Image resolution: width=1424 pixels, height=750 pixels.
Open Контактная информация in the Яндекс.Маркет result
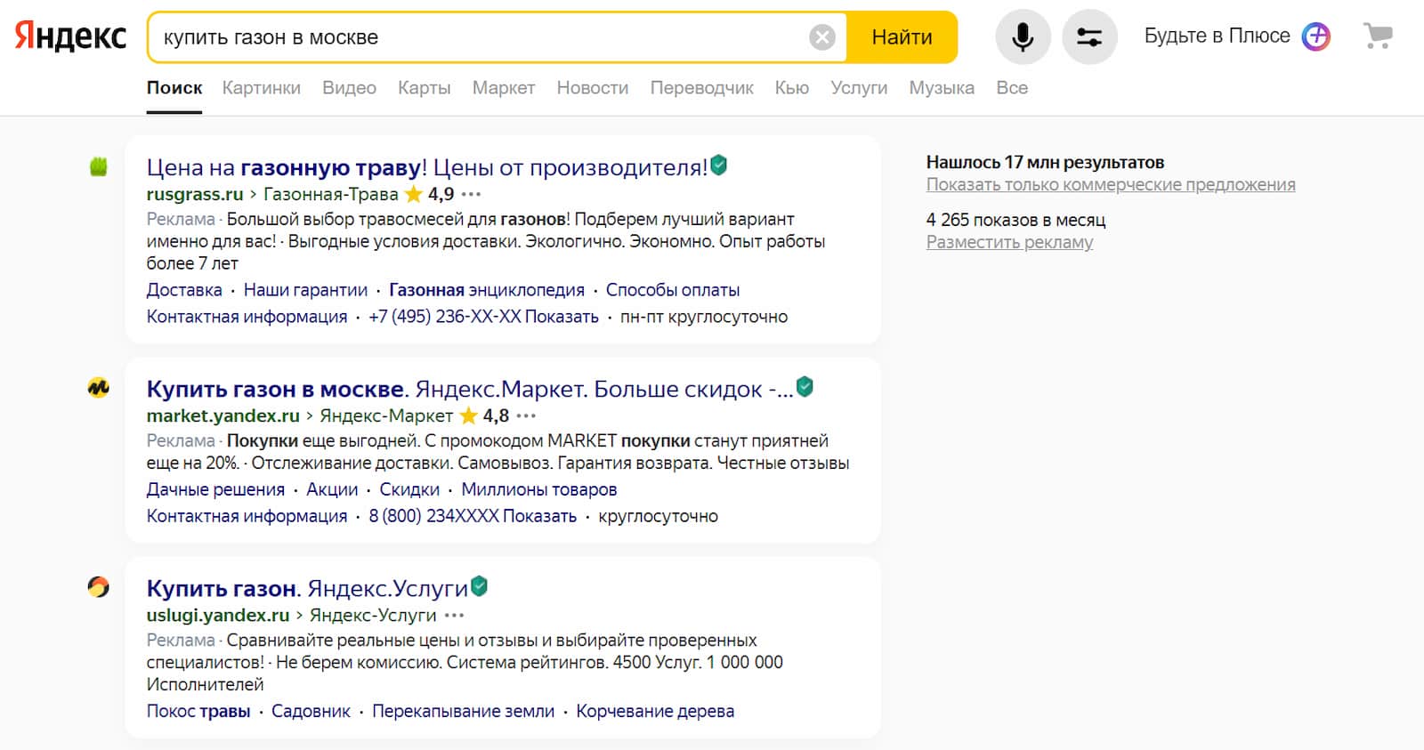click(x=247, y=516)
